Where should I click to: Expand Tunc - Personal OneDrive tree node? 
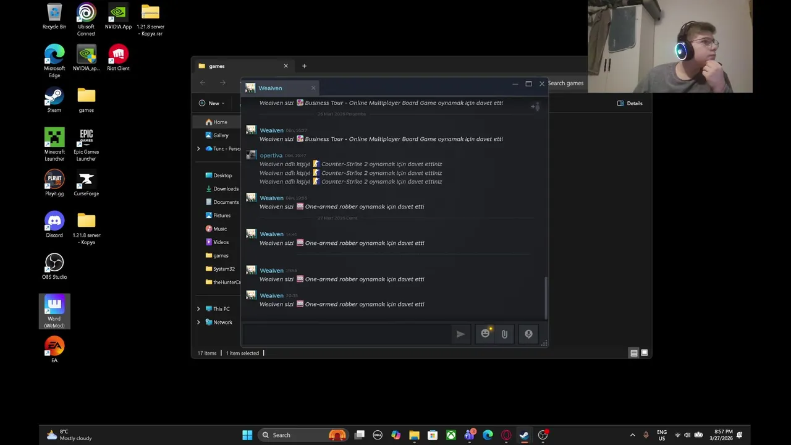[x=198, y=149]
